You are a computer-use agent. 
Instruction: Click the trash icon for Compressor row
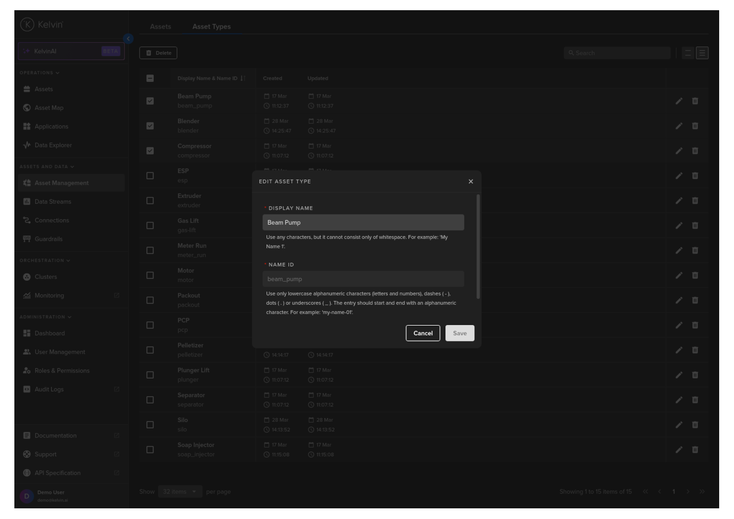click(x=695, y=151)
